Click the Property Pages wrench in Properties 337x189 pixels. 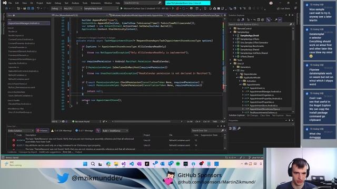pos(239,128)
